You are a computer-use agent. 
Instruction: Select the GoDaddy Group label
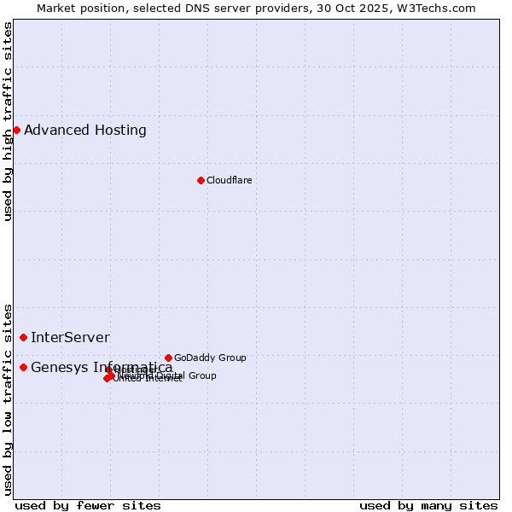[x=210, y=358]
